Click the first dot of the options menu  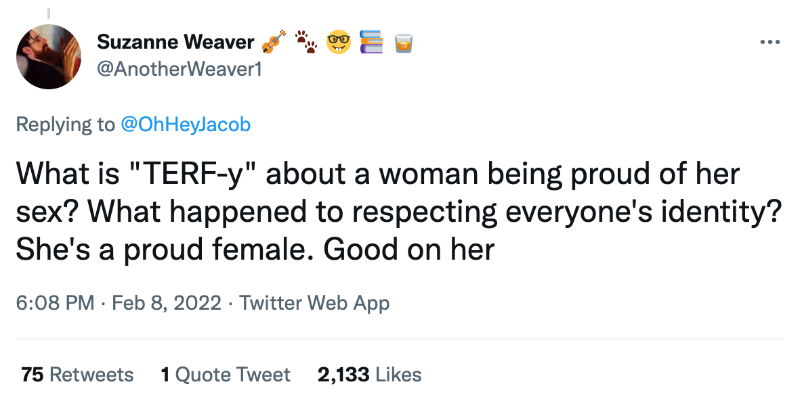point(762,42)
